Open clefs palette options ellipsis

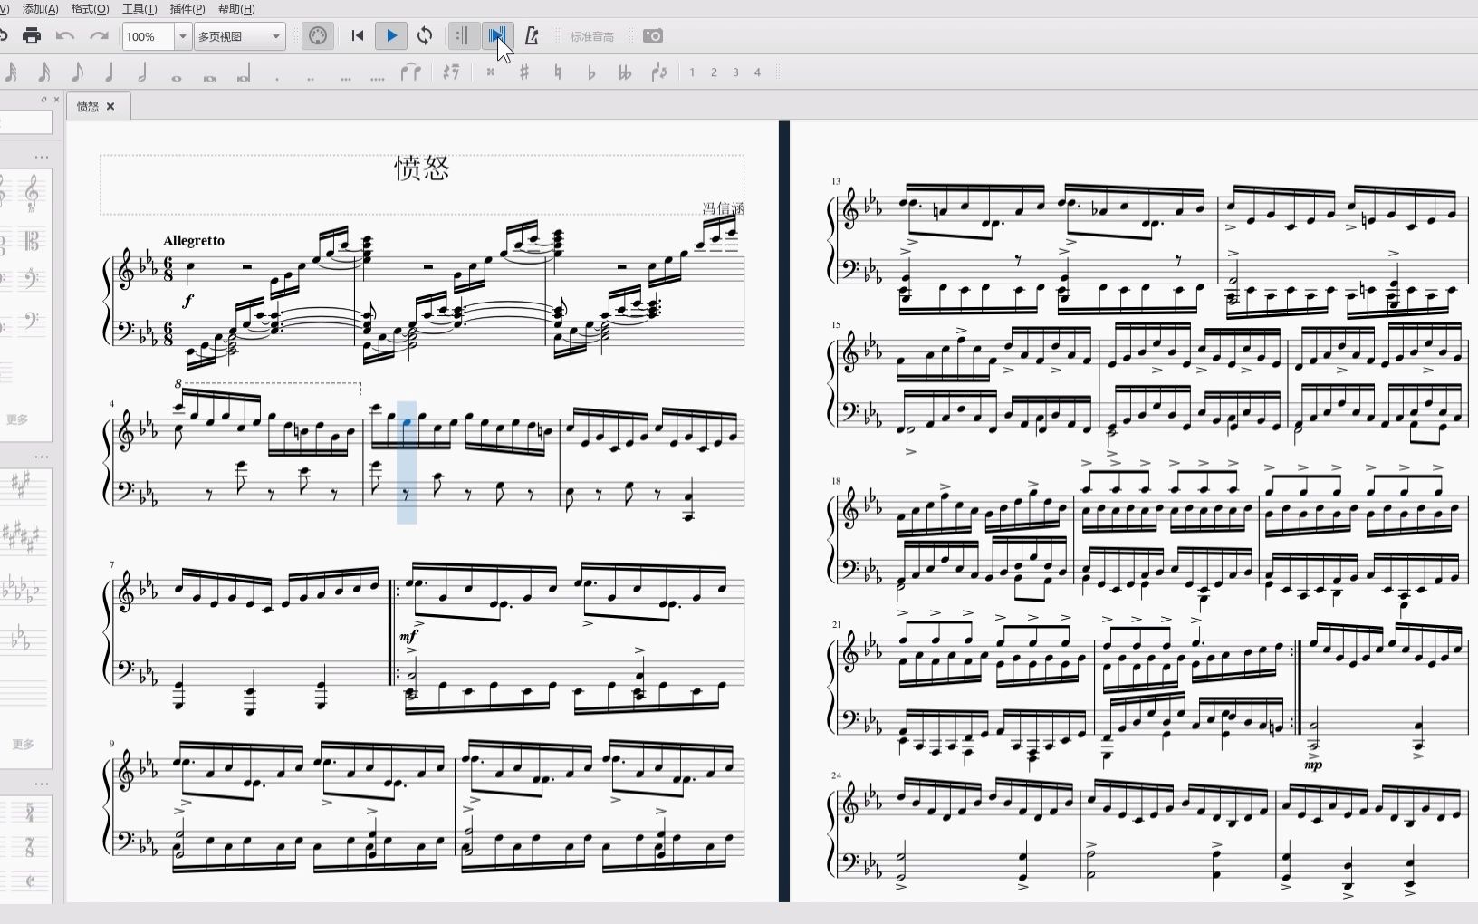[42, 157]
